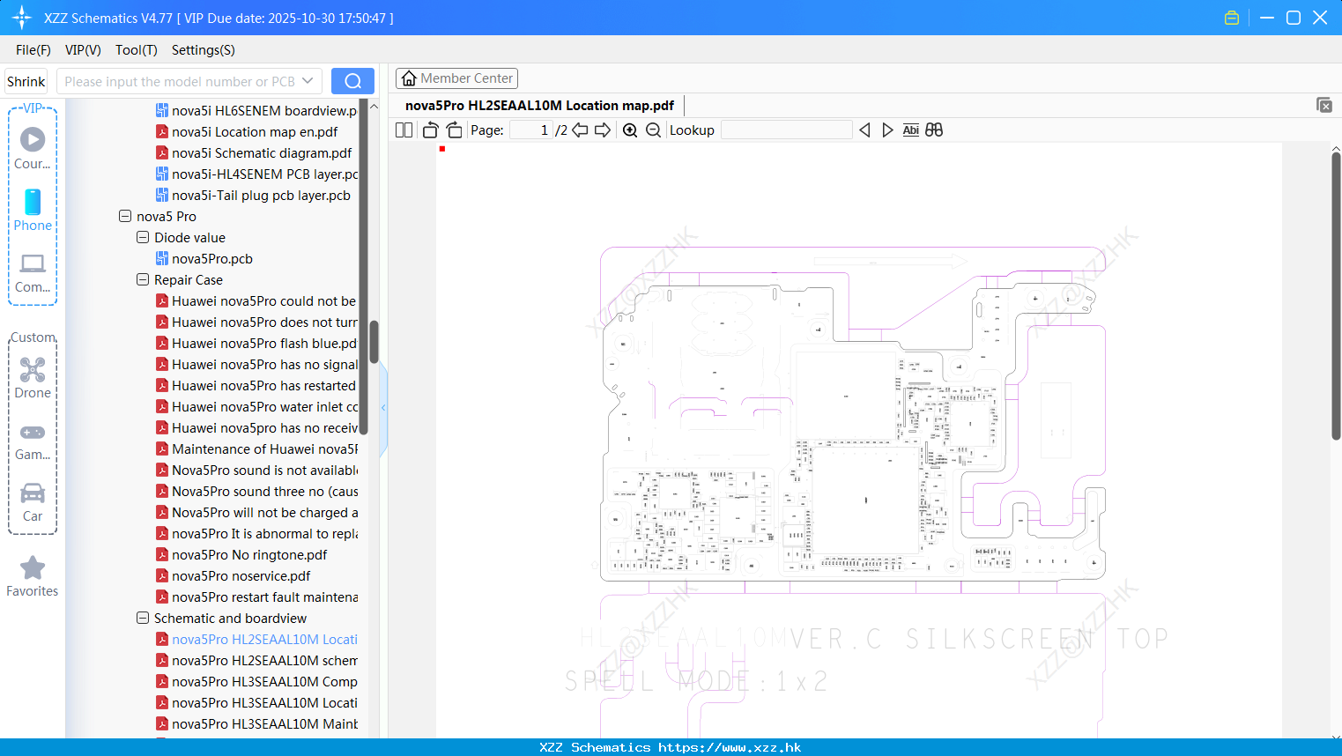This screenshot has height=756, width=1342.
Task: Select nova5Pro HL2SEAAL10M Location map tab
Action: tap(539, 106)
